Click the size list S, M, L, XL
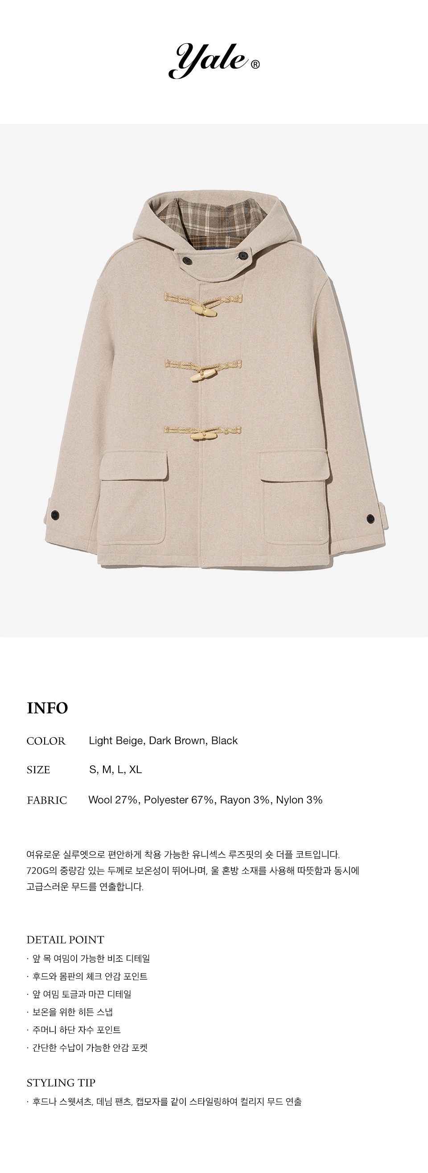Viewport: 428px width, 1173px height. [x=115, y=770]
